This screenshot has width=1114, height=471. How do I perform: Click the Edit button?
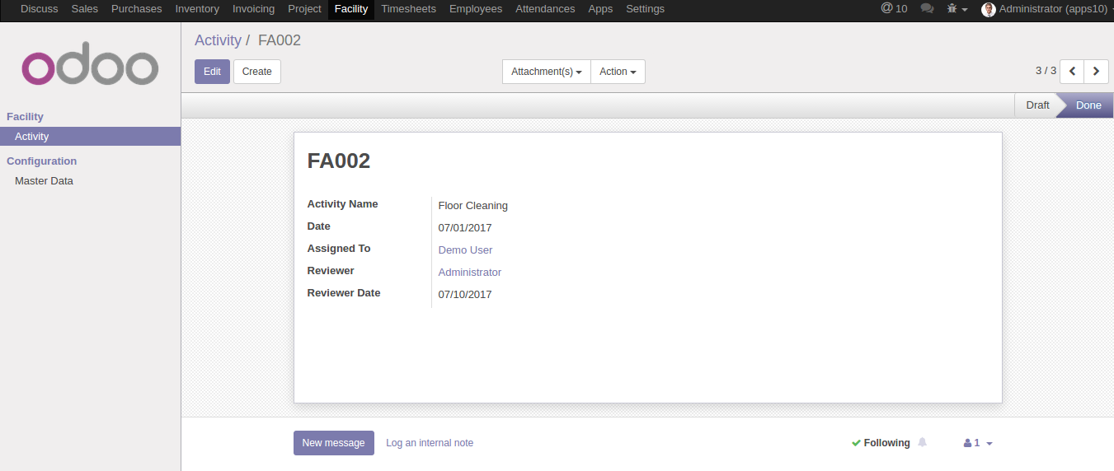click(212, 72)
